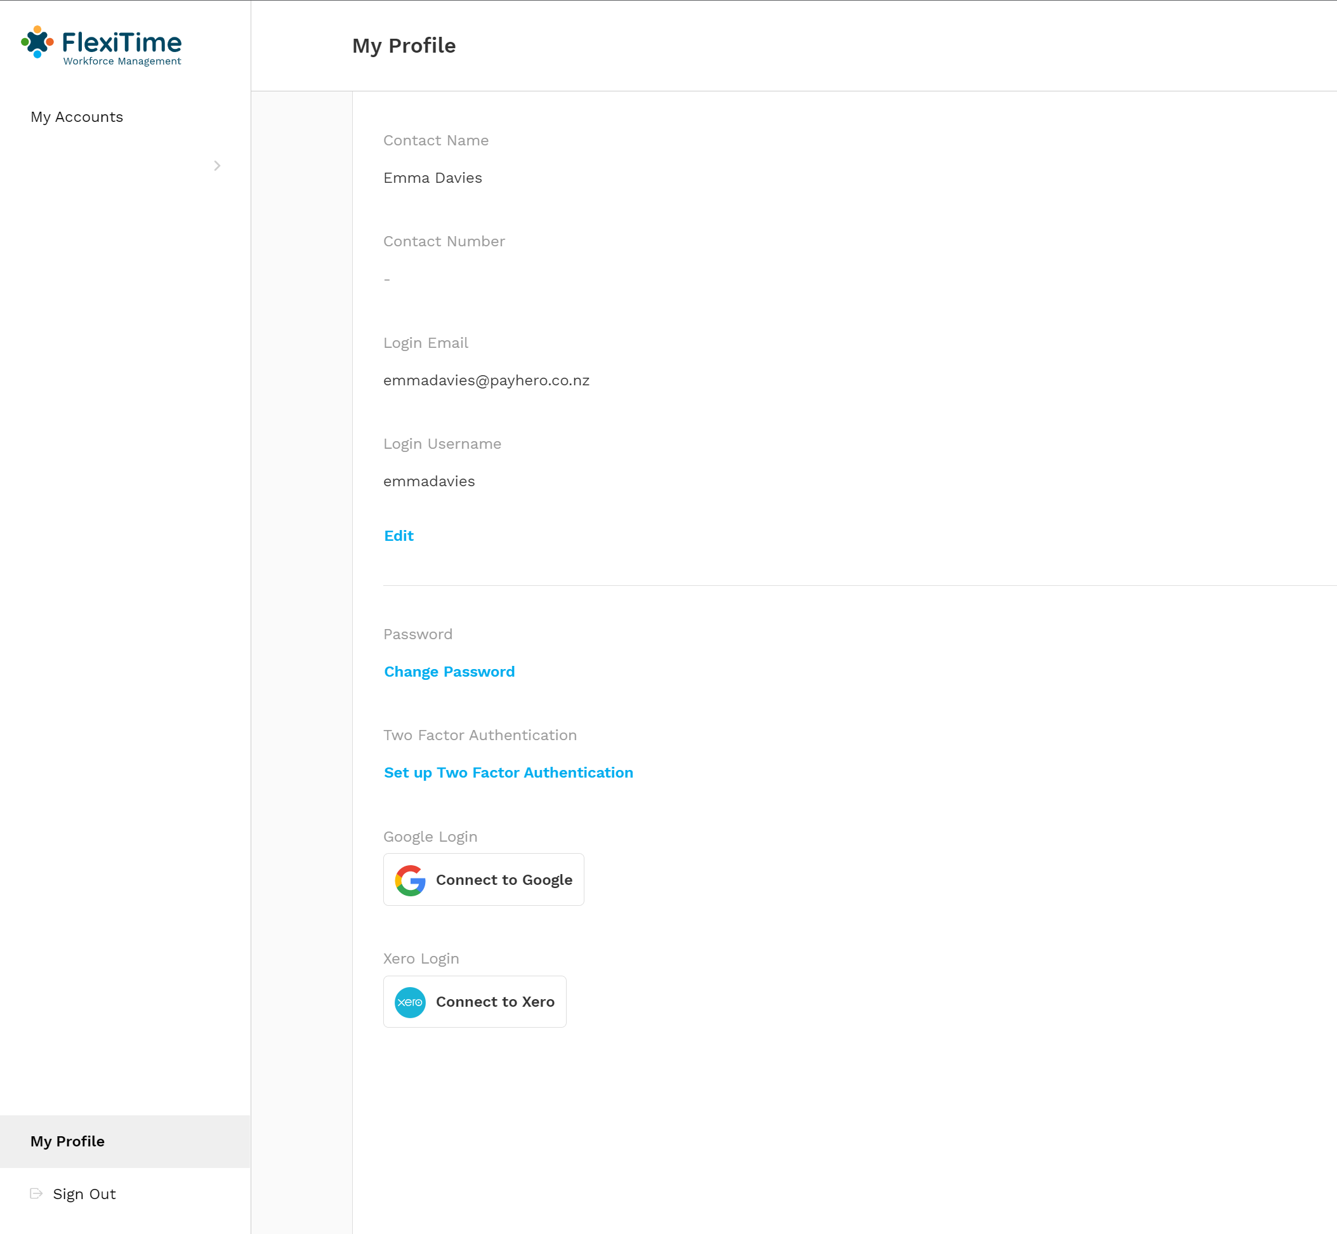Image resolution: width=1337 pixels, height=1234 pixels.
Task: Click Change Password link
Action: coord(449,672)
